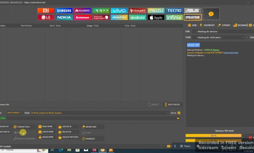Click the Remove FRP lock progress bar
254x153 pixels.
pyautogui.click(x=213, y=135)
